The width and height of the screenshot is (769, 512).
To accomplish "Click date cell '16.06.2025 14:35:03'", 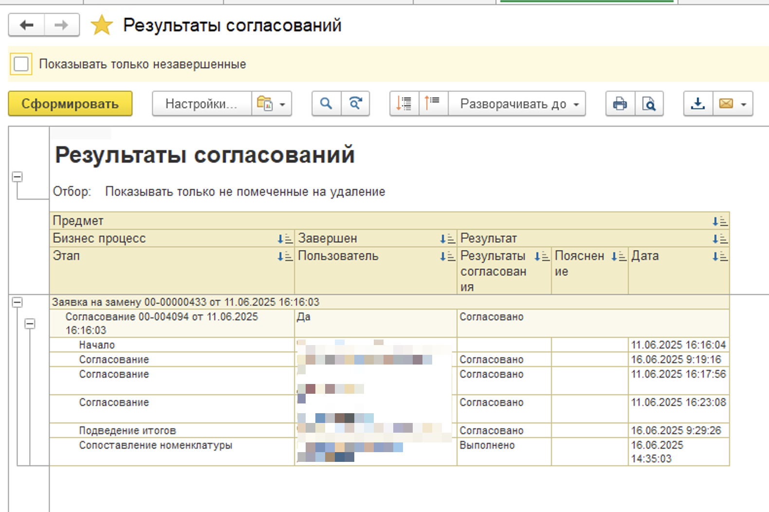I will coord(678,452).
